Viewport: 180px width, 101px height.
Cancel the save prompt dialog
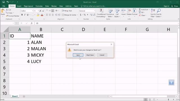(102, 55)
